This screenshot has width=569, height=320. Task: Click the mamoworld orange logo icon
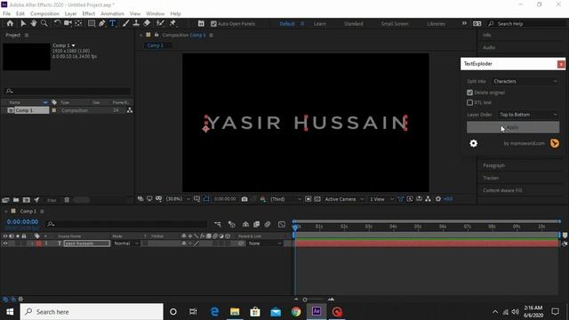(554, 143)
